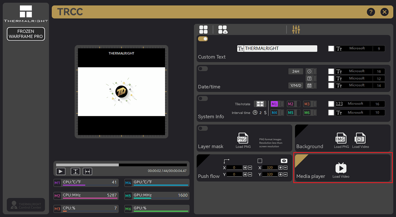Increase the Push flow size X 320 value
The image size is (396, 217).
click(280, 167)
